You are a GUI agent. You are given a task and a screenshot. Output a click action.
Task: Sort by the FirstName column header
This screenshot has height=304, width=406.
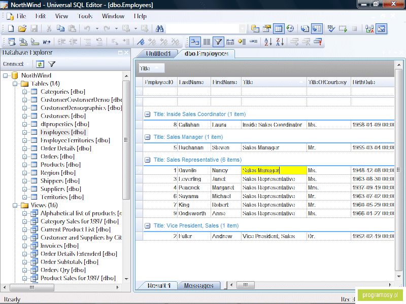(226, 82)
